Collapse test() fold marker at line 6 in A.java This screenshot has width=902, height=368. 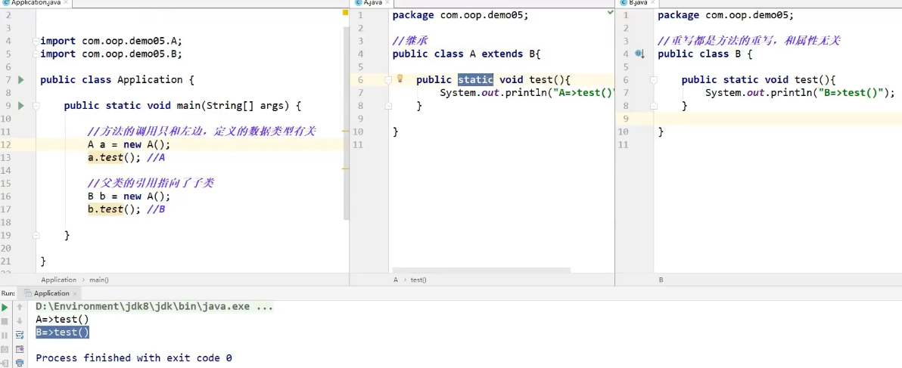pyautogui.click(x=388, y=80)
